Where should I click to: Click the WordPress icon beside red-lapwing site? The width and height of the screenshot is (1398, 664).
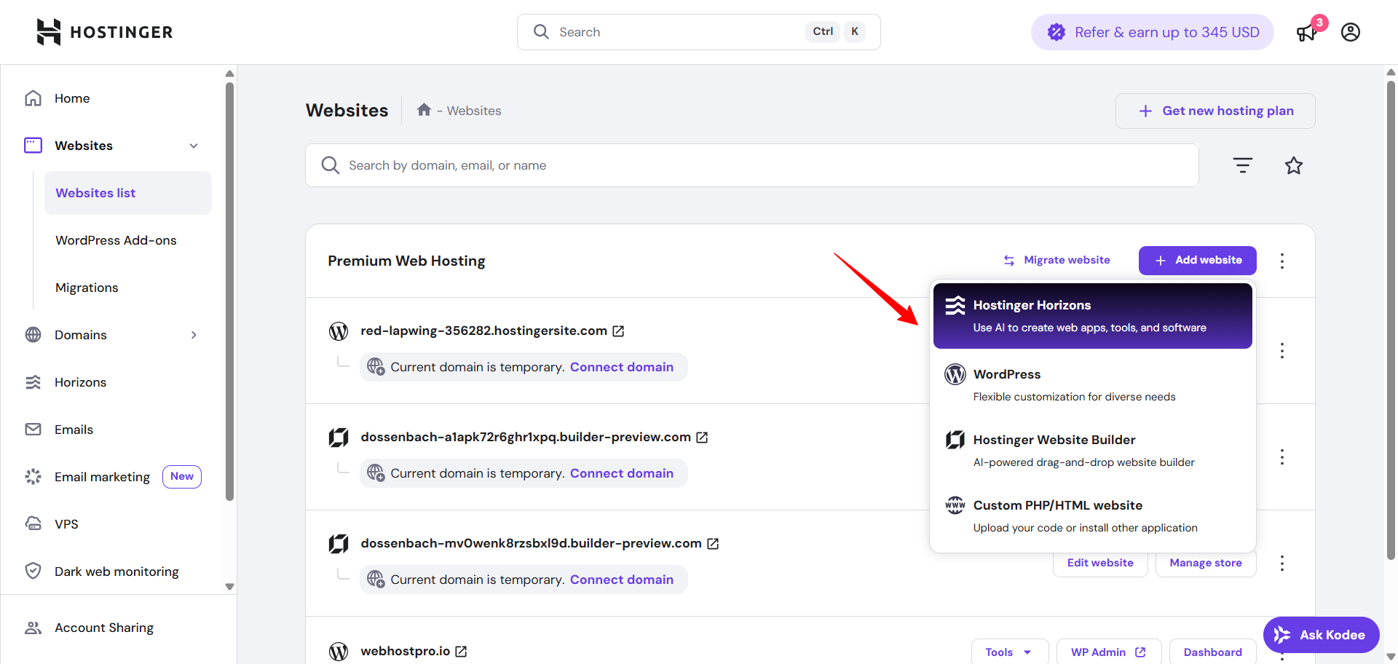point(339,331)
